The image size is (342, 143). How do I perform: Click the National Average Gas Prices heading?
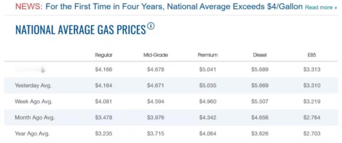[80, 29]
